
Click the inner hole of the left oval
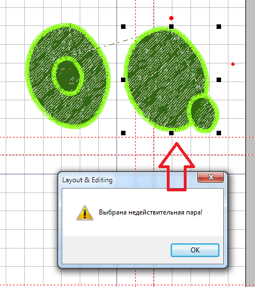68,76
